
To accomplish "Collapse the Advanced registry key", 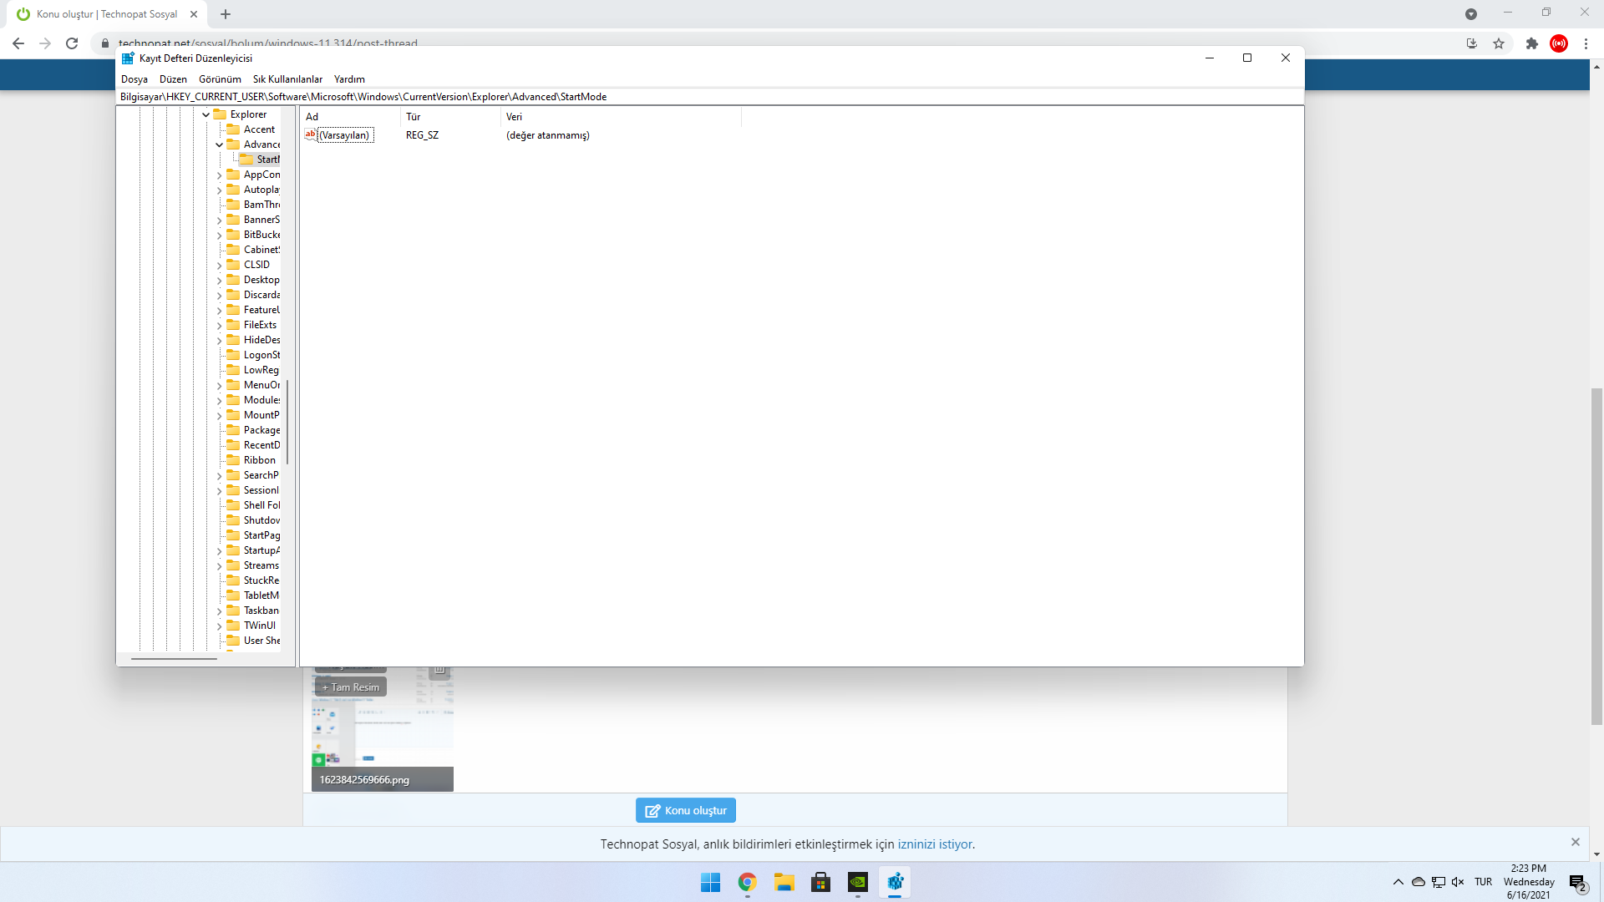I will pos(220,144).
